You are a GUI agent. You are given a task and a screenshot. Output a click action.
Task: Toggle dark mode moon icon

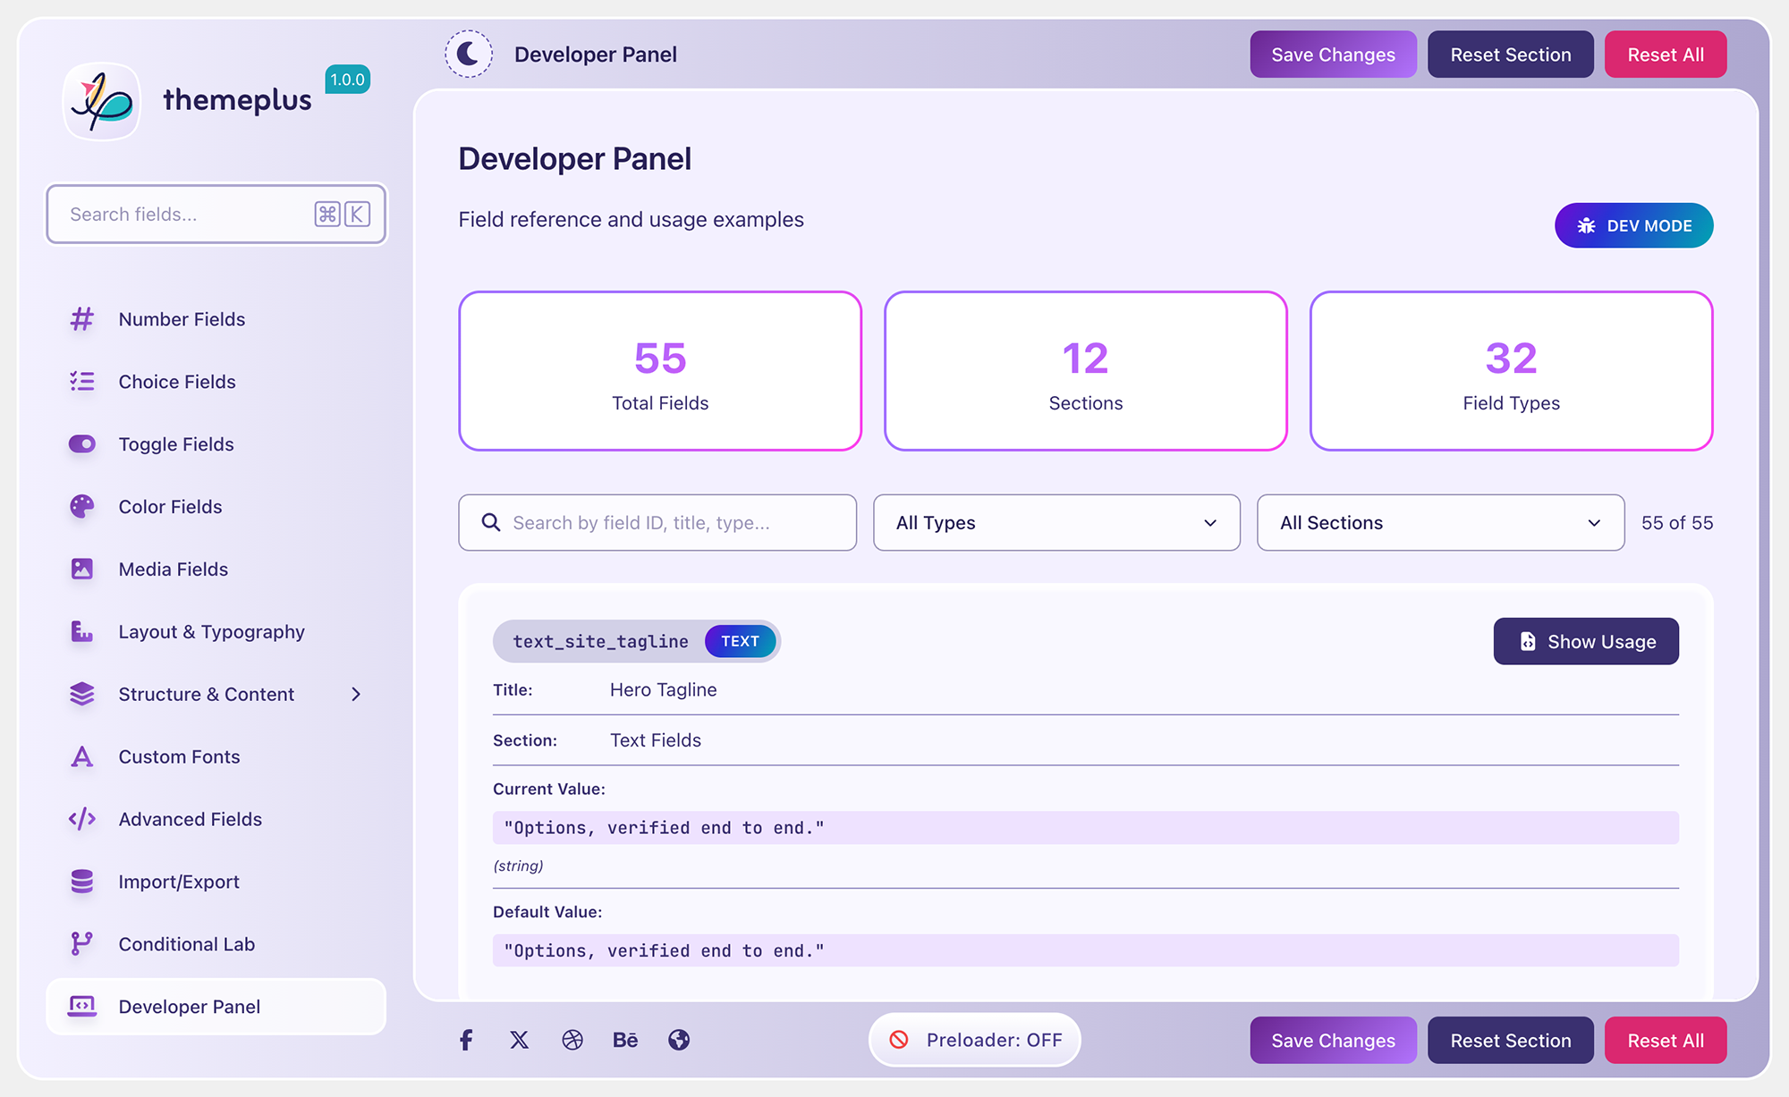click(x=469, y=55)
